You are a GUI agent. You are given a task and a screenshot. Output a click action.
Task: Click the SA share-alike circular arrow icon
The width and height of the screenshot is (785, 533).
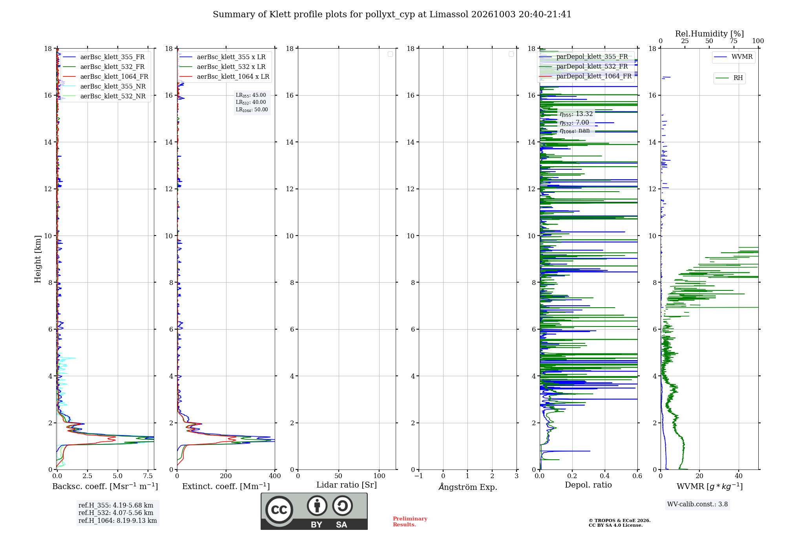click(x=342, y=506)
